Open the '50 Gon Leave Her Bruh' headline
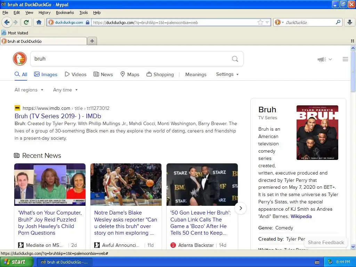 (201, 223)
